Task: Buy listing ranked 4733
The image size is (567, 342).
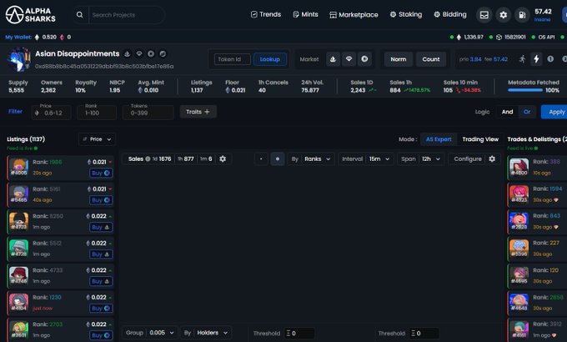Action: click(101, 281)
